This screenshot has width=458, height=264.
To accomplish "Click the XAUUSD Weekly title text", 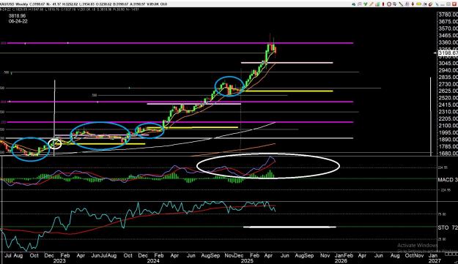I will pos(13,4).
